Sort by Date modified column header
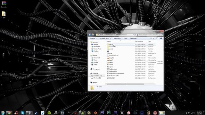This screenshot has height=115, width=205. click(x=139, y=42)
